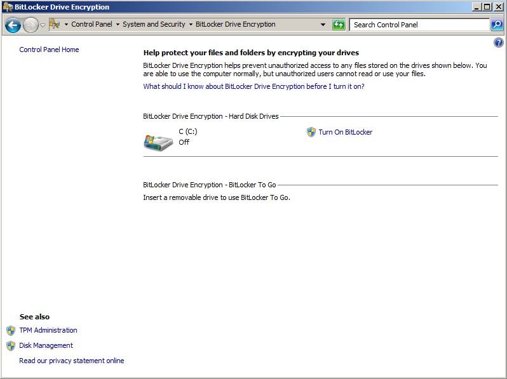Click the 'See also' heading

coord(34,317)
